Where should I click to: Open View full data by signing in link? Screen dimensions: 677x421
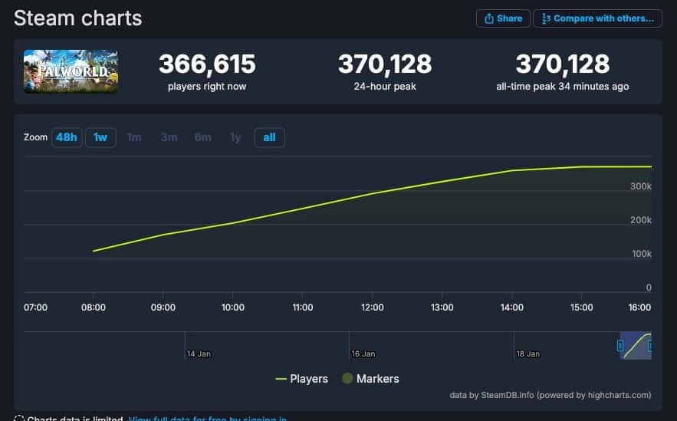208,419
